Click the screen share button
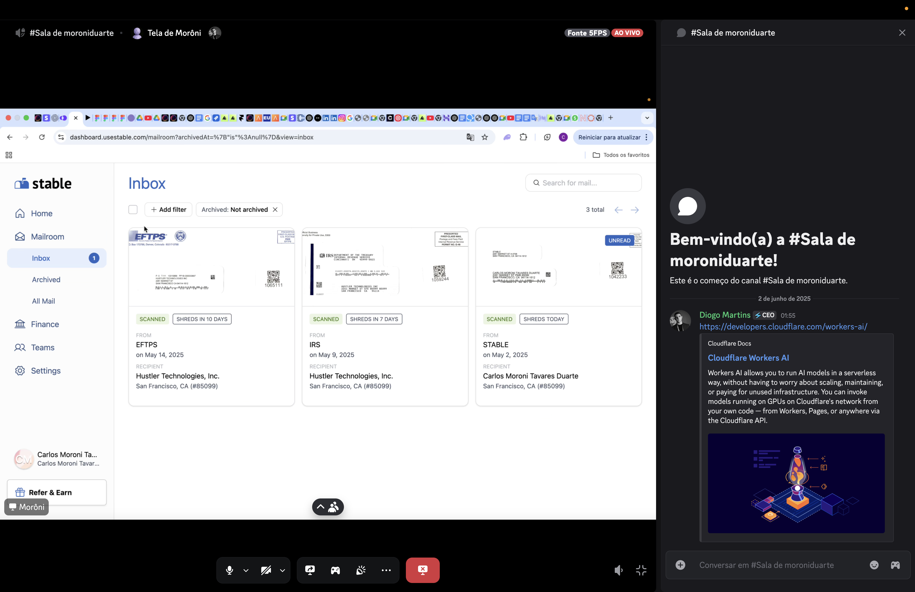This screenshot has width=915, height=592. click(x=310, y=570)
